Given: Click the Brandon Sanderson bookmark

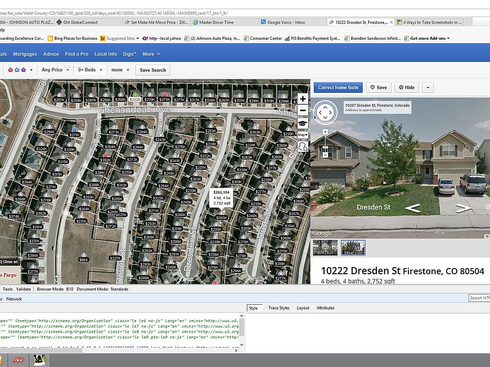Looking at the screenshot, I should (x=372, y=38).
